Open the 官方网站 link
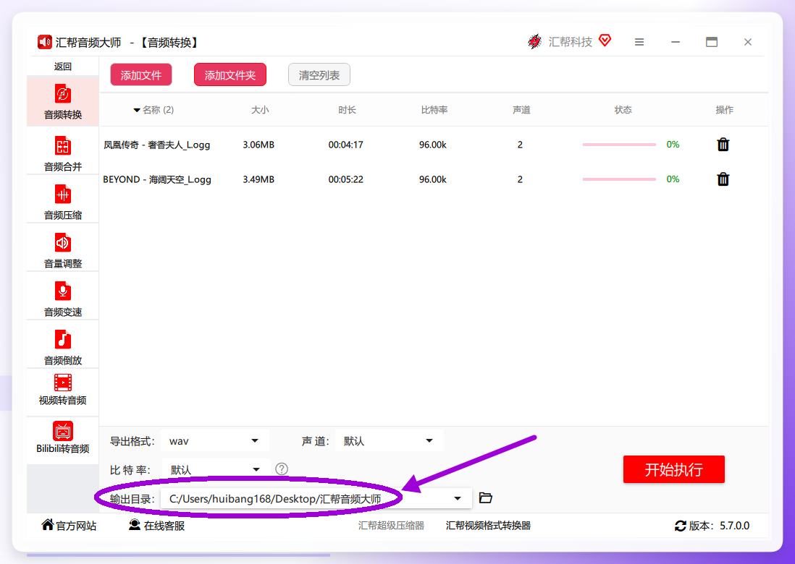 tap(69, 526)
